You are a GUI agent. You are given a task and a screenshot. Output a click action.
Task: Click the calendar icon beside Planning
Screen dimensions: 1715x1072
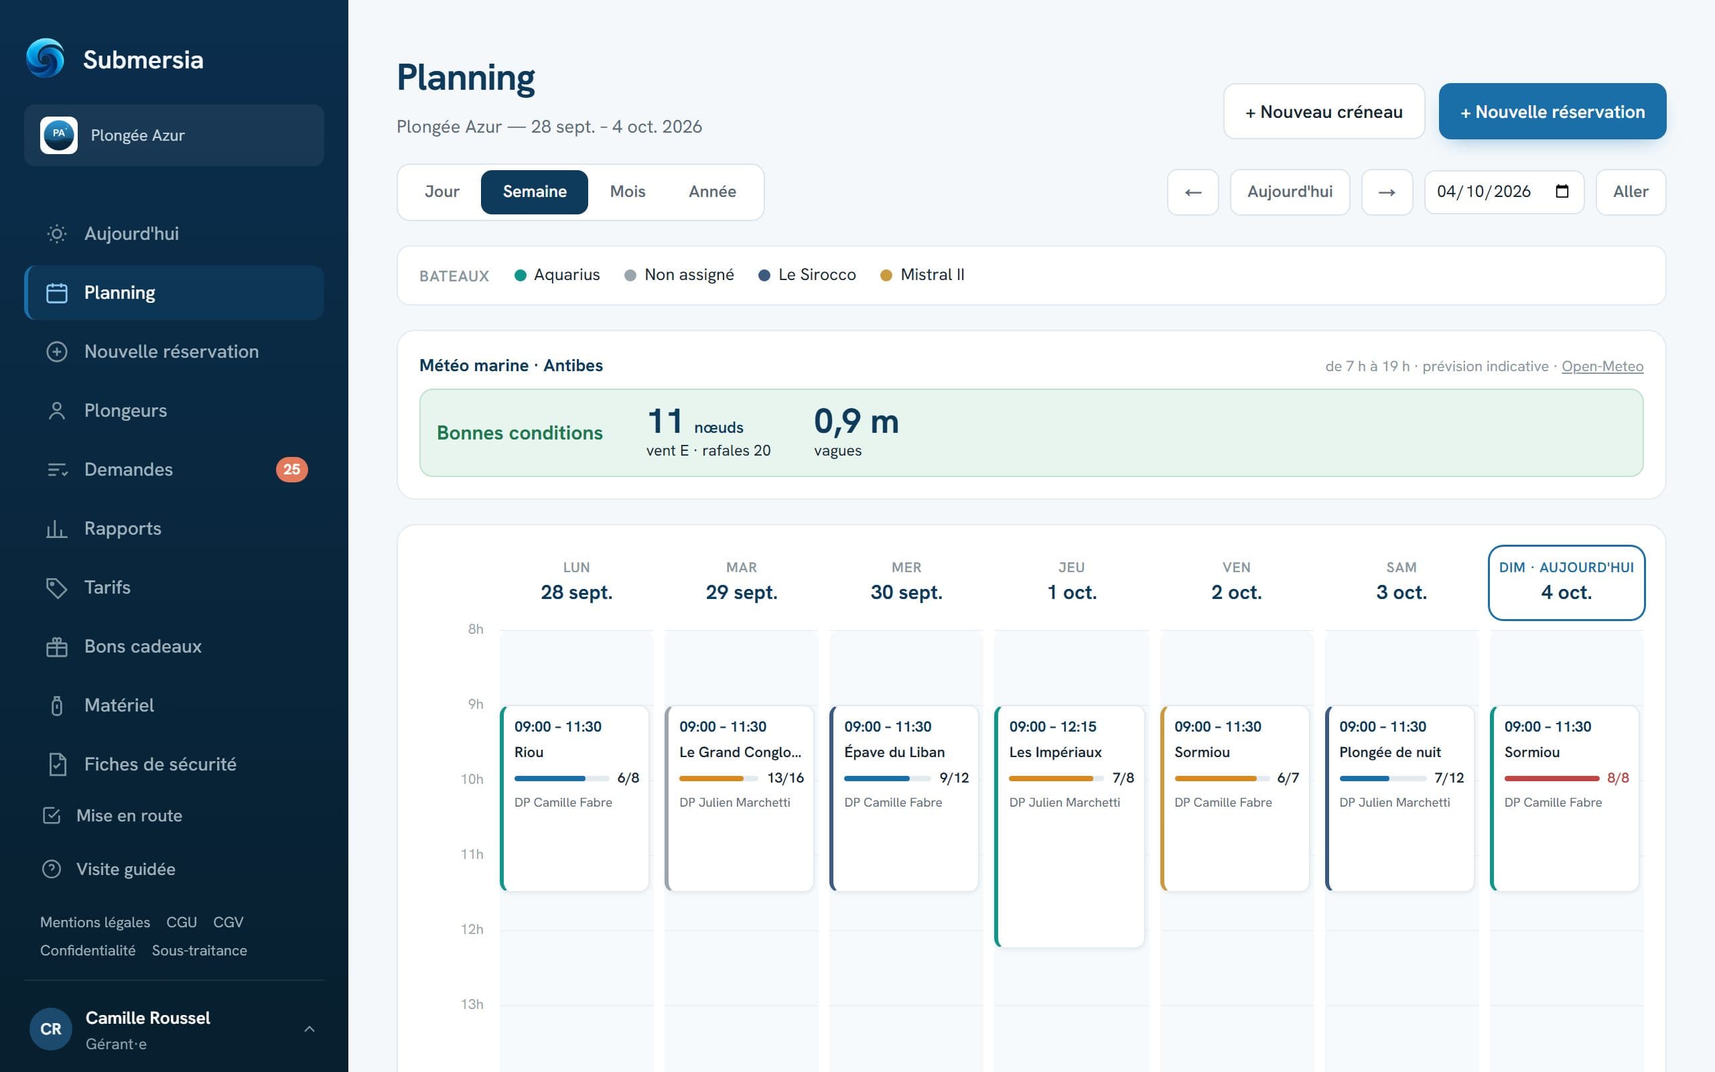point(57,293)
